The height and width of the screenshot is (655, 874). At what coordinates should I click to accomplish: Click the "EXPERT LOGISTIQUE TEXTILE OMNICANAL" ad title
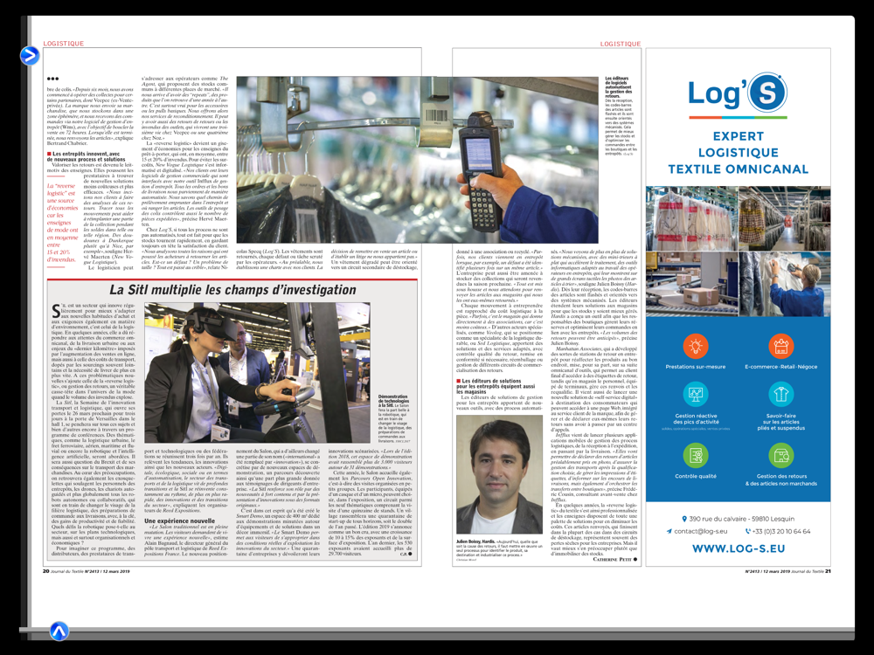738,152
